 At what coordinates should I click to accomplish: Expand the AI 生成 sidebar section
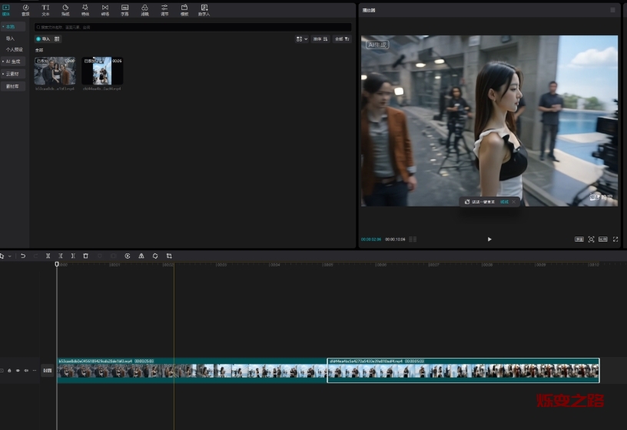coord(13,61)
